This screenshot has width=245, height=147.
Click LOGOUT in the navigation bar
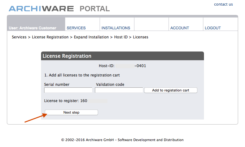213,28
